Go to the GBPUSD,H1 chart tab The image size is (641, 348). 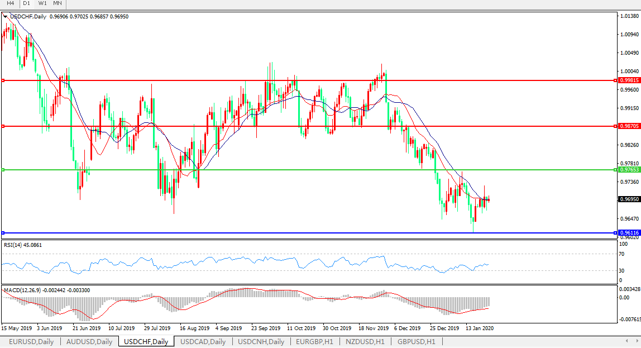(x=416, y=341)
